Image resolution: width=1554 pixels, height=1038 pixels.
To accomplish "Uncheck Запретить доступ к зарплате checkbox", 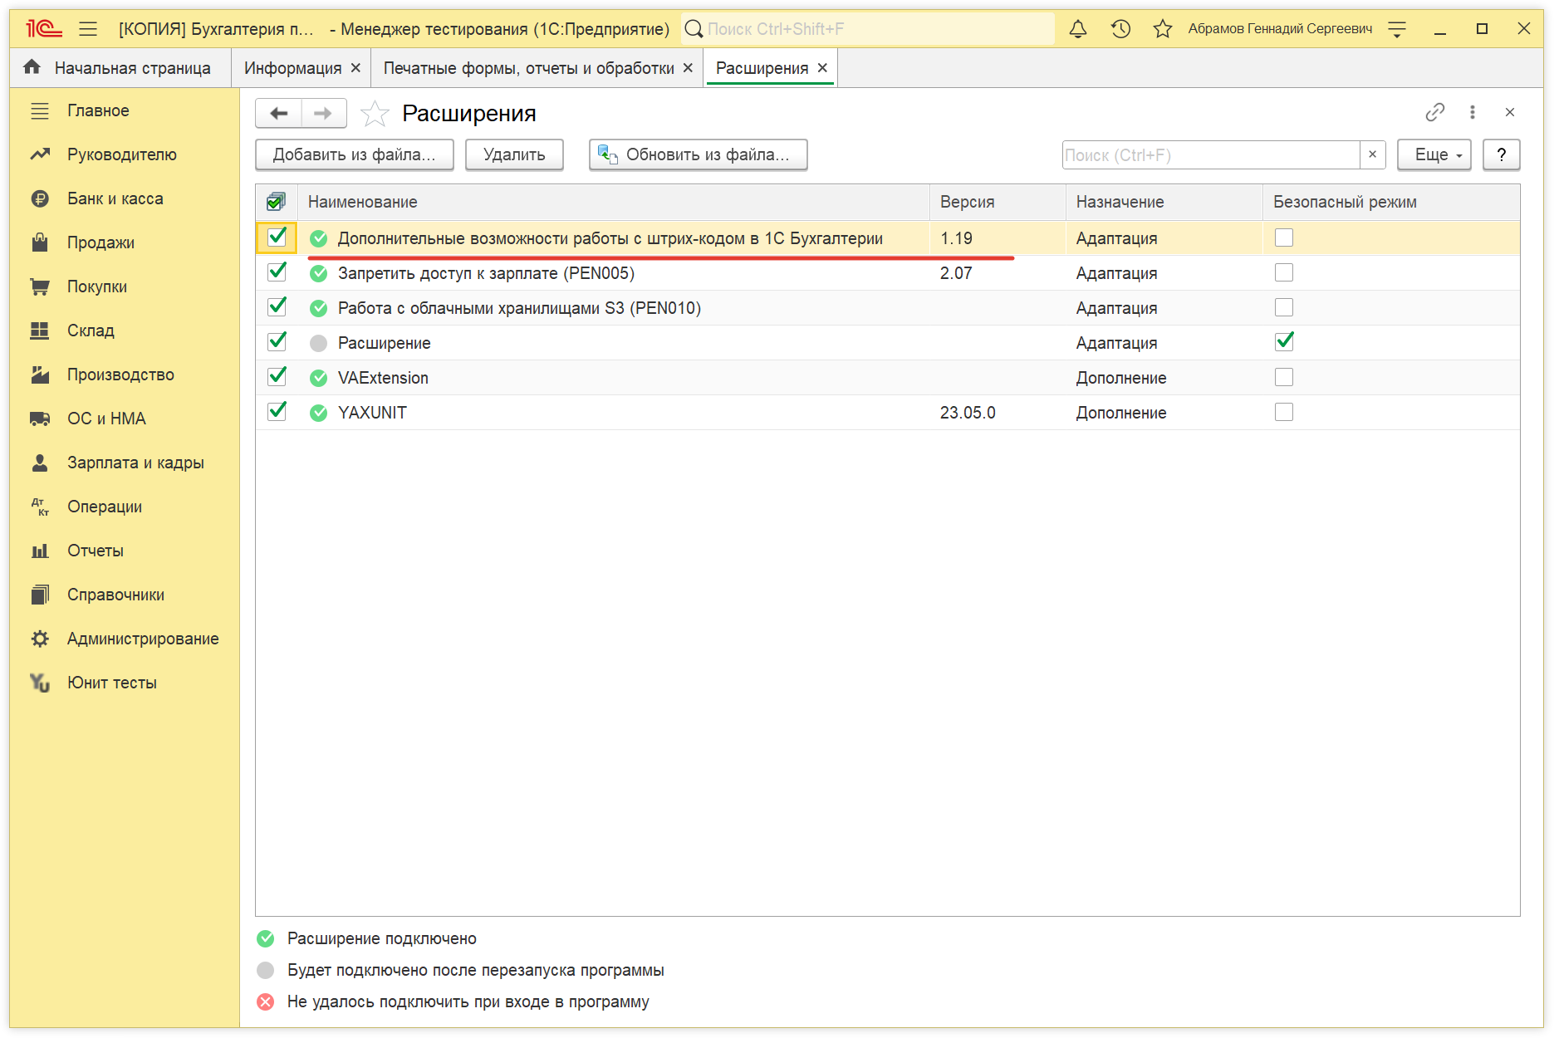I will pos(277,272).
